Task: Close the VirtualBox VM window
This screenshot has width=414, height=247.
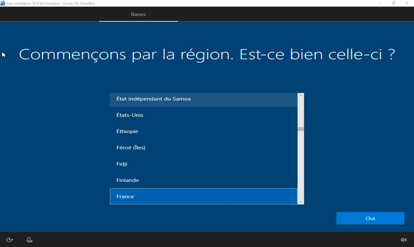Action: tap(407, 3)
